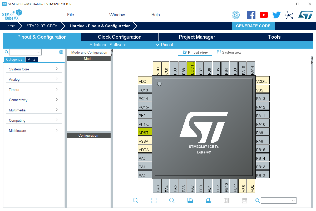
Task: Select Pinout & Configuration tab
Action: 42,37
